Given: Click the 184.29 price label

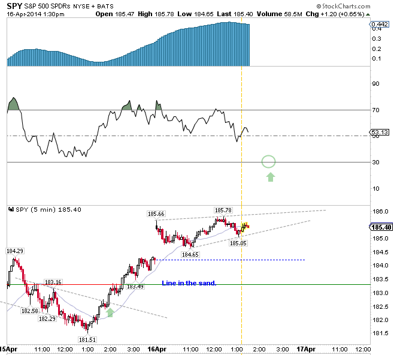Looking at the screenshot, I should (15, 251).
